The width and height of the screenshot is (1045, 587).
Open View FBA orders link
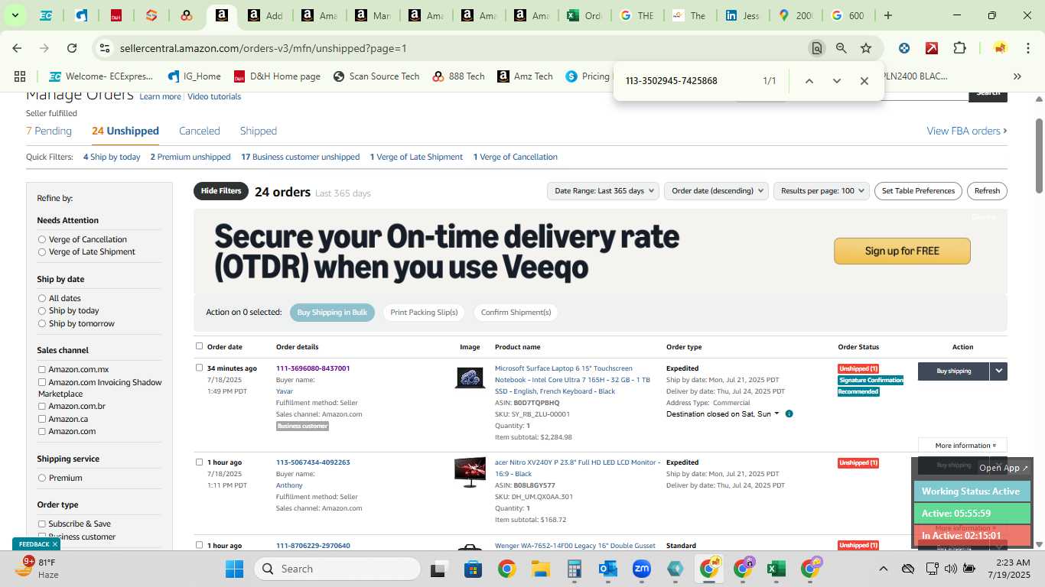[x=967, y=131]
